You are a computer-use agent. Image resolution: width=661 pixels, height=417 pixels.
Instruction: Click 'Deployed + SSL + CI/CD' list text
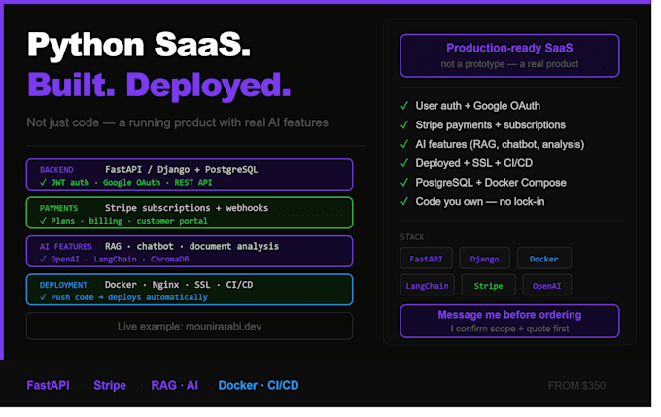[x=473, y=163]
